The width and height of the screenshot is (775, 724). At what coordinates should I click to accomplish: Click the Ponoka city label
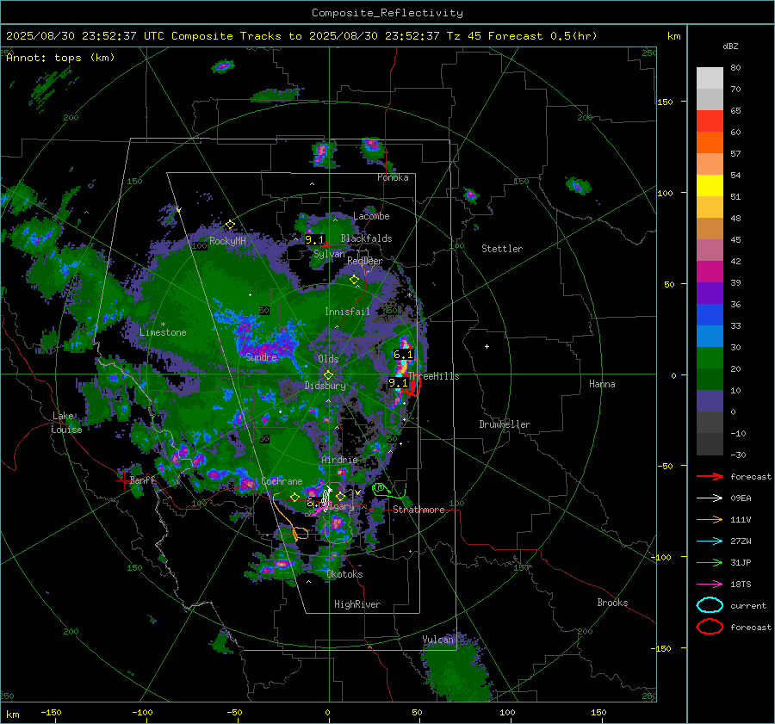click(393, 177)
